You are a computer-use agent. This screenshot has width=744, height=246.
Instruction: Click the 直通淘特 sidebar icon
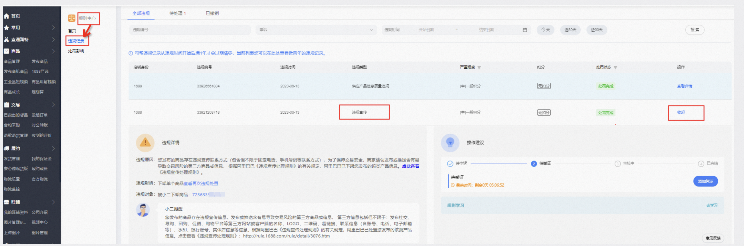[x=6, y=39]
